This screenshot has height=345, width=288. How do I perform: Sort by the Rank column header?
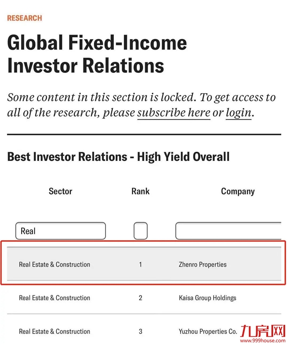[x=141, y=191]
